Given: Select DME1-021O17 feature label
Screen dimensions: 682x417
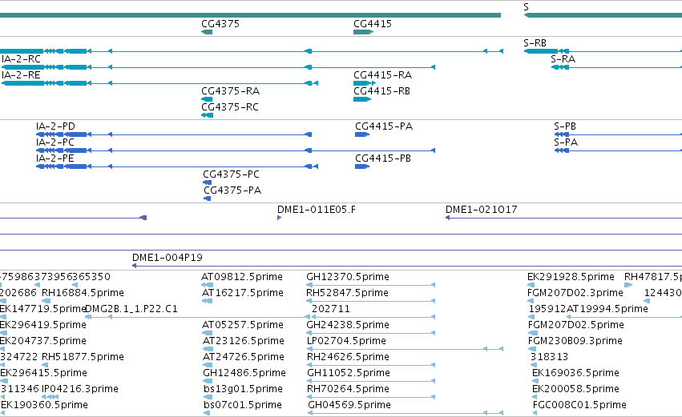Looking at the screenshot, I should click(481, 210).
